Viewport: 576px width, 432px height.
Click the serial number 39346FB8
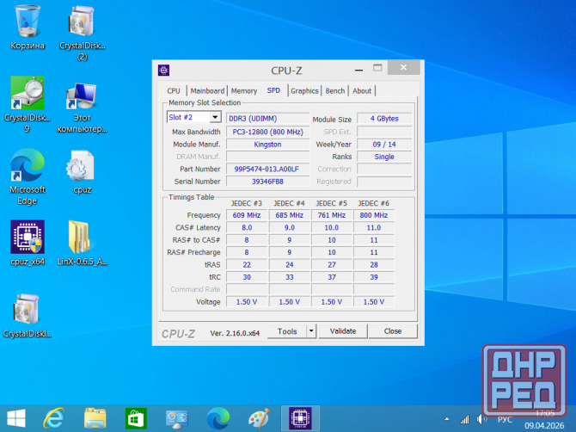(x=267, y=182)
